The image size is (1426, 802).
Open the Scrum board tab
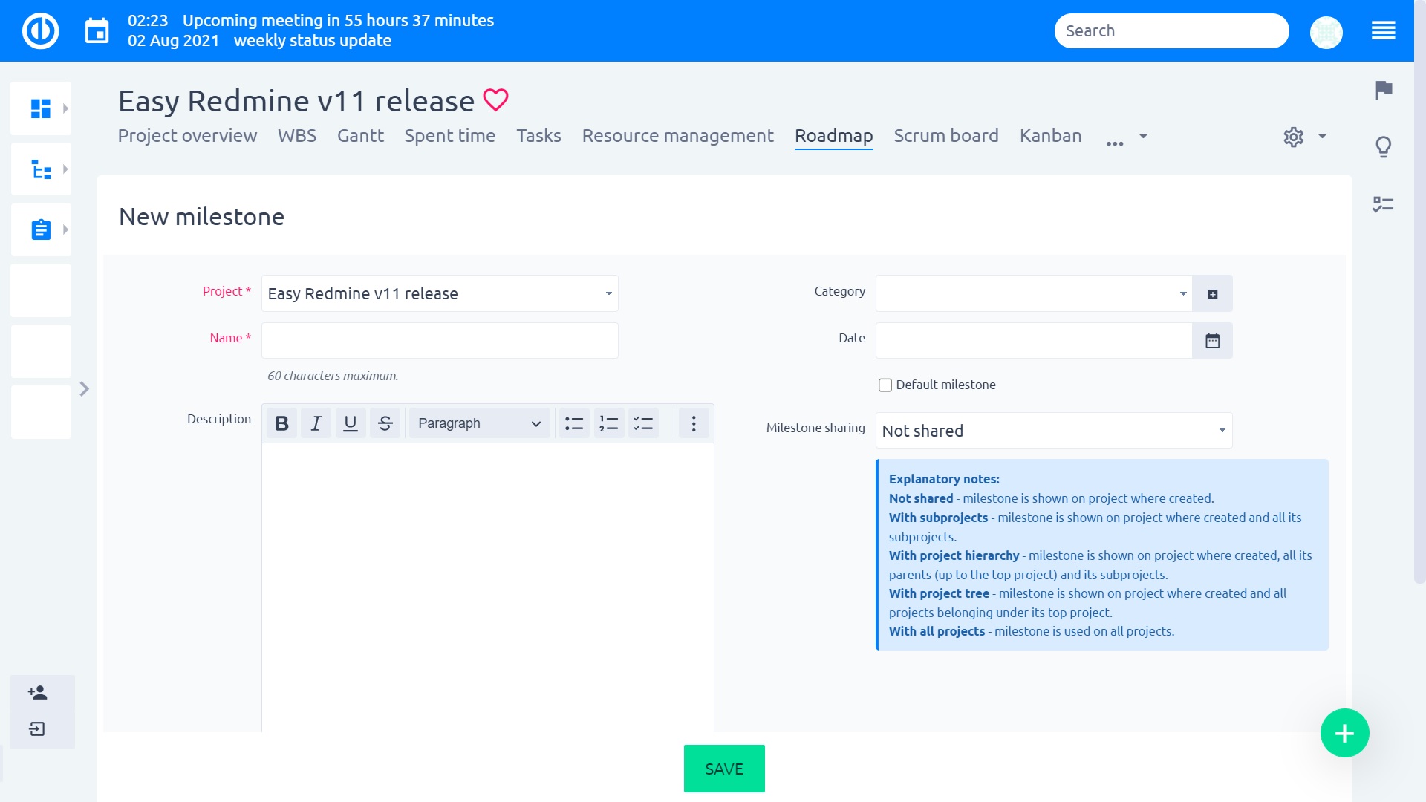(945, 136)
